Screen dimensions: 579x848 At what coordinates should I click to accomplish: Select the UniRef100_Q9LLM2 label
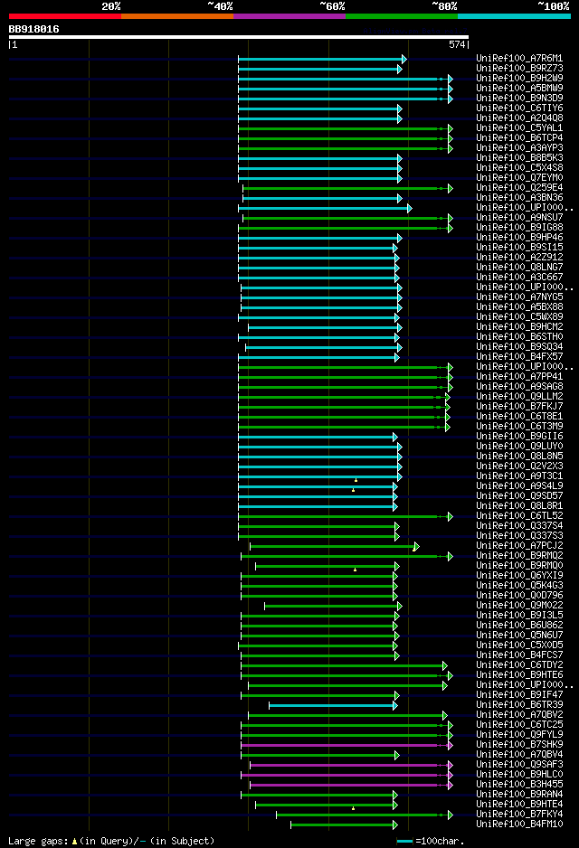[519, 397]
